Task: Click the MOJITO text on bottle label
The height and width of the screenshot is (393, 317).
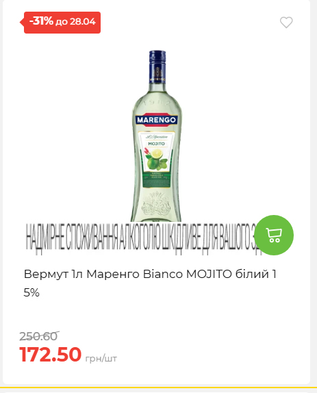Action: 156,144
